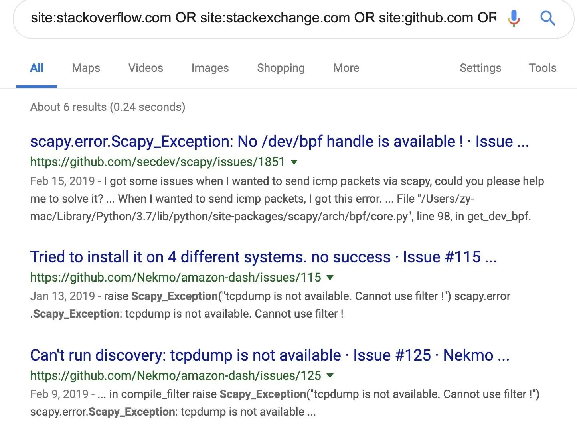577x426 pixels.
Task: Click the amazon-dash/issues/125 URL
Action: click(x=176, y=375)
